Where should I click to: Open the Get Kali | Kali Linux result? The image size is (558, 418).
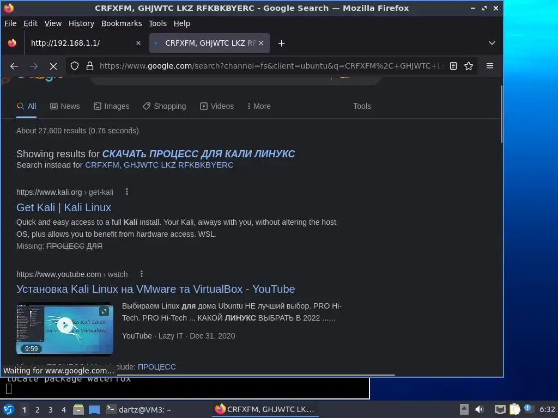[x=64, y=207]
